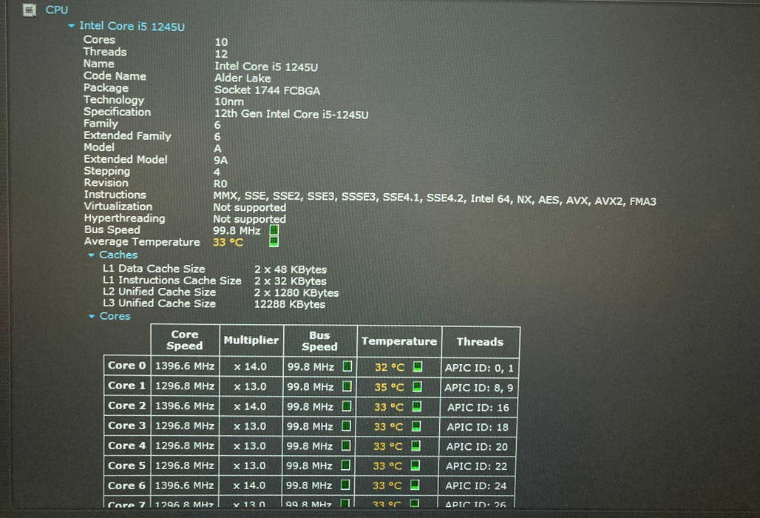Select the Core 1 row label
760x518 pixels.
pyautogui.click(x=127, y=386)
